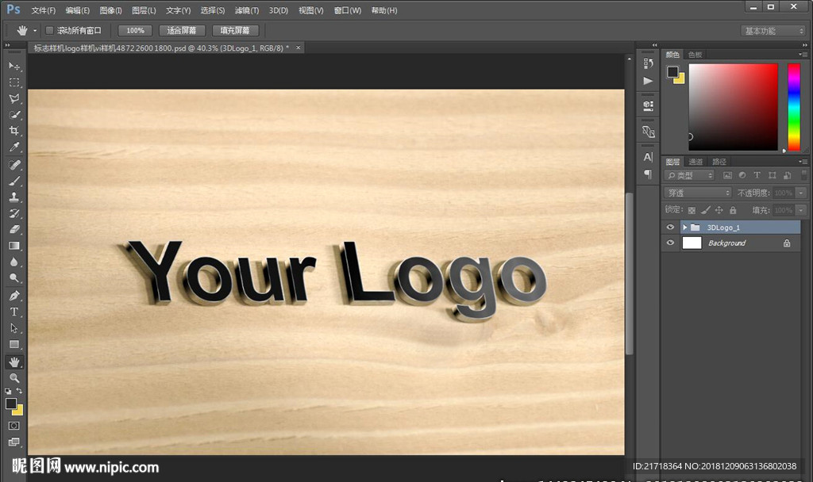The image size is (813, 482).
Task: Open the Character panel icon
Action: (648, 157)
